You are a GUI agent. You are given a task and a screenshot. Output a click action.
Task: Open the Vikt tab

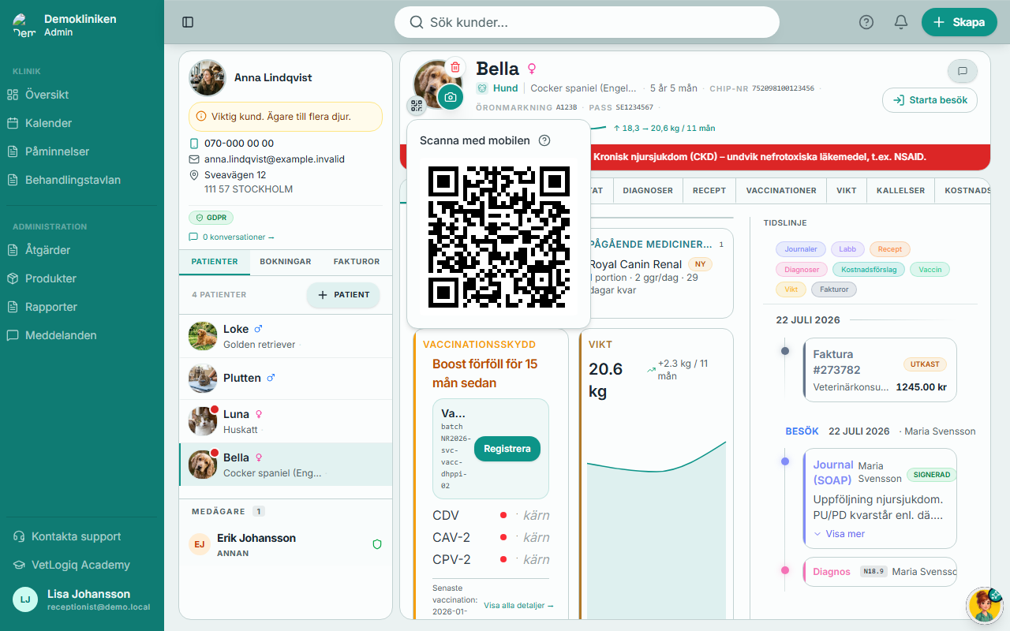pyautogui.click(x=847, y=191)
